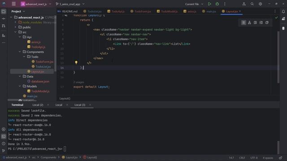
Task: Open the Structure tool window
Action: 4,35
